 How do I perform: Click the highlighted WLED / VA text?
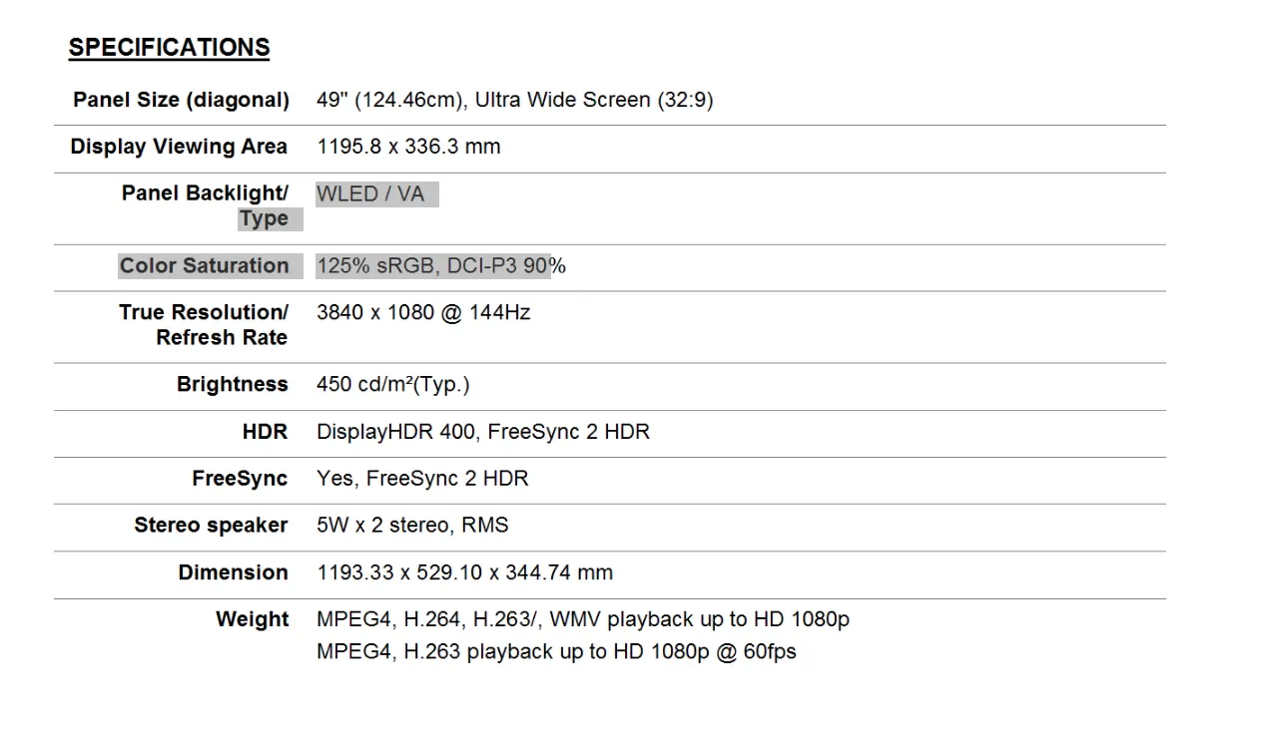point(370,193)
